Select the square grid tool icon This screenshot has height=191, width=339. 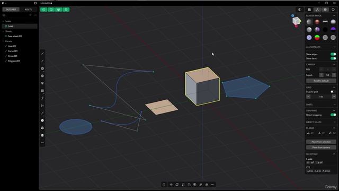(x=42, y=91)
